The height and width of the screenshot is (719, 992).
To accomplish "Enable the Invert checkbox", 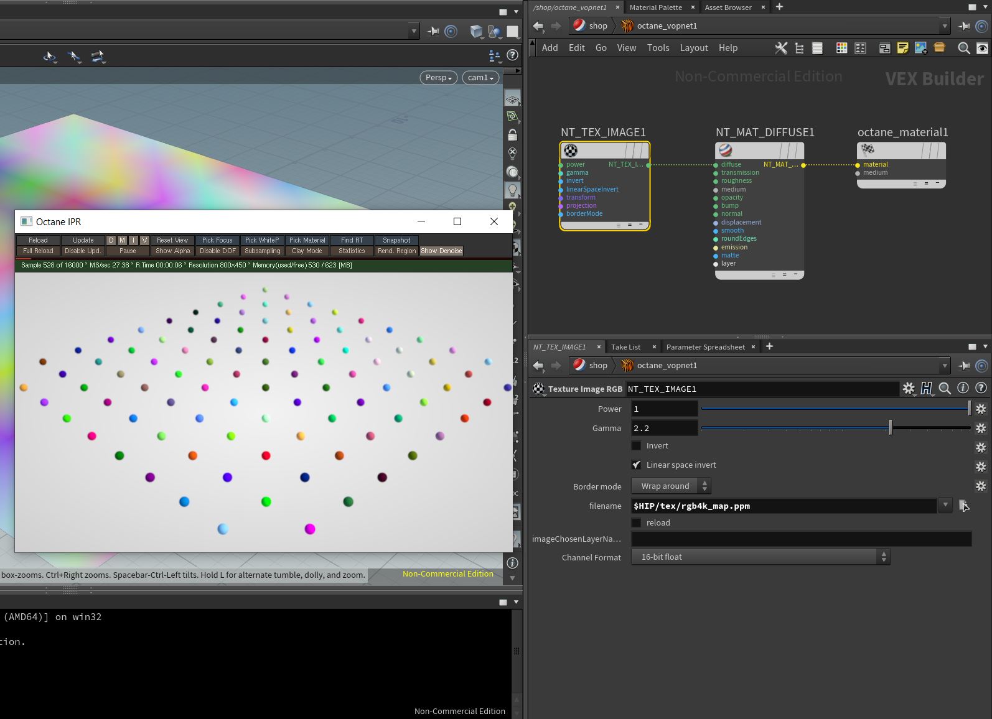I will (x=636, y=445).
